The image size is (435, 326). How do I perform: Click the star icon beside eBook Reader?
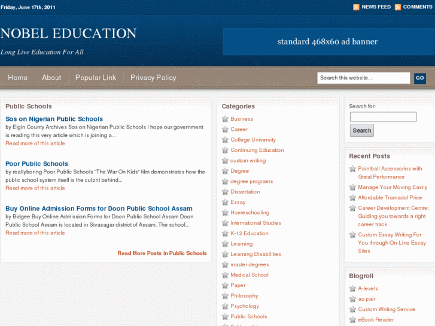(352, 319)
